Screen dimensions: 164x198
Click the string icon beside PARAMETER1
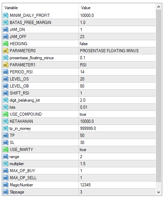(6, 65)
